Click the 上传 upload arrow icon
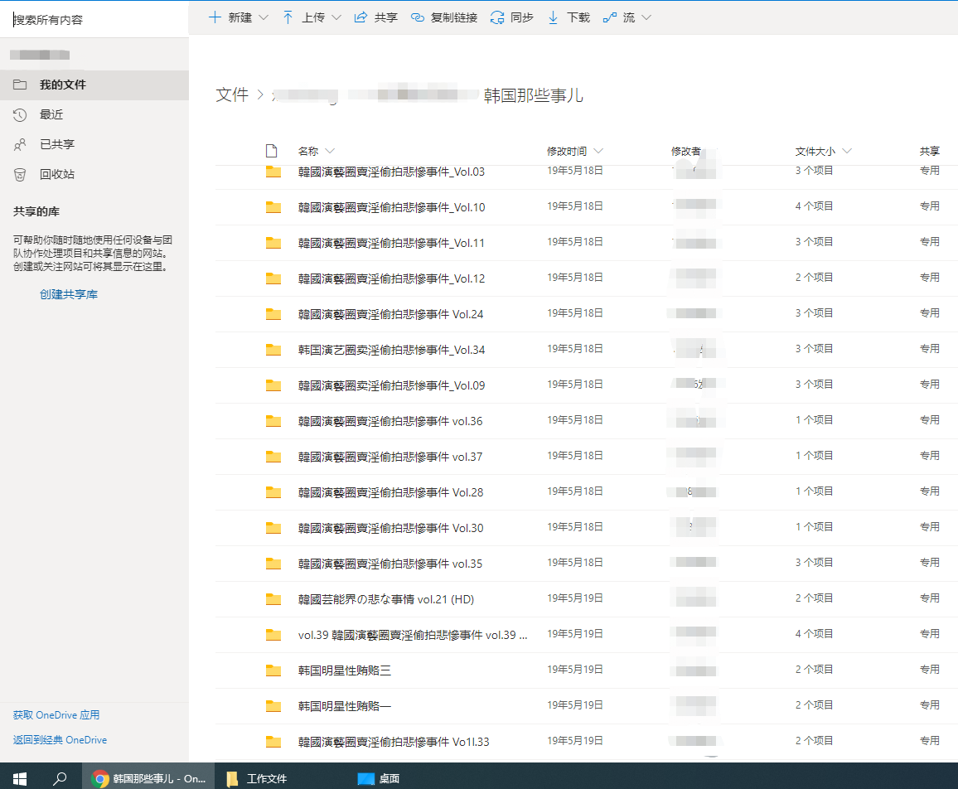The image size is (958, 789). [288, 17]
